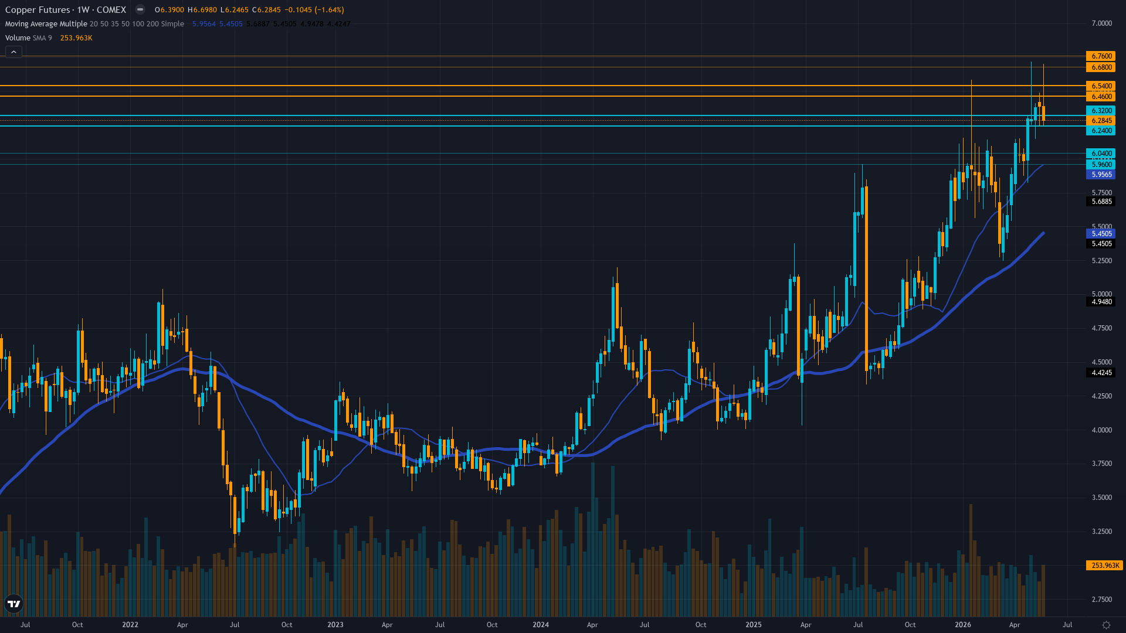Click the 3.7500 price scale tick

pos(1101,464)
